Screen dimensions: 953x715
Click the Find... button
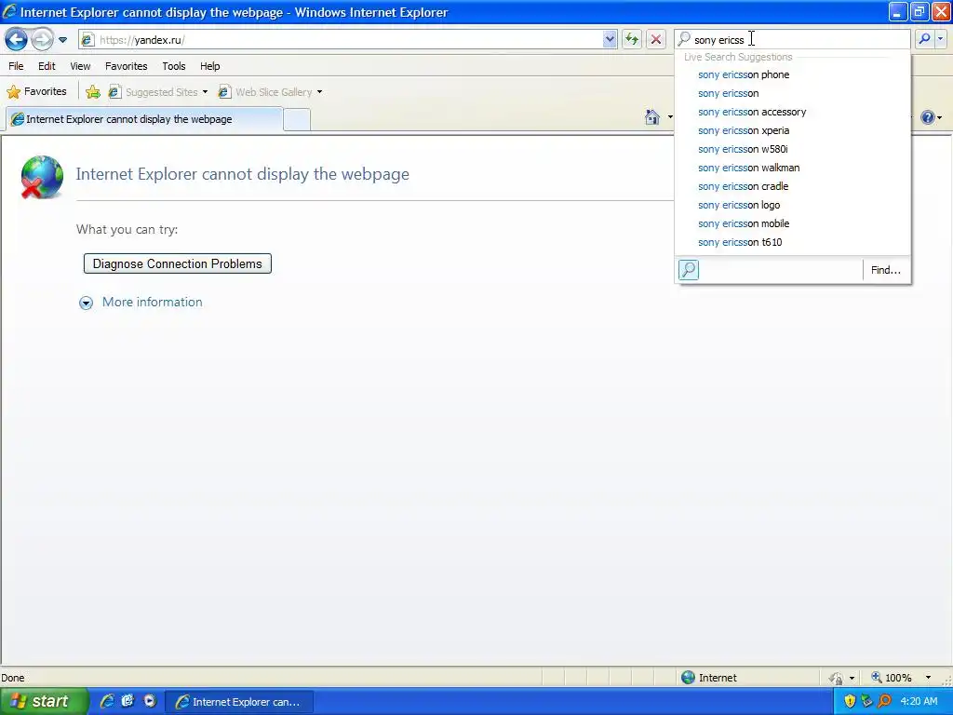click(x=886, y=270)
